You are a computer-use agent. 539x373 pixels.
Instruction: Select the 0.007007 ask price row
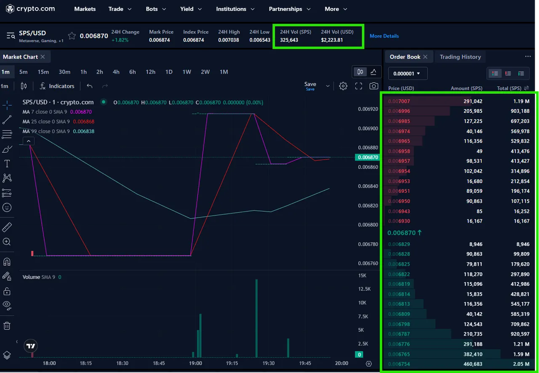(x=460, y=101)
